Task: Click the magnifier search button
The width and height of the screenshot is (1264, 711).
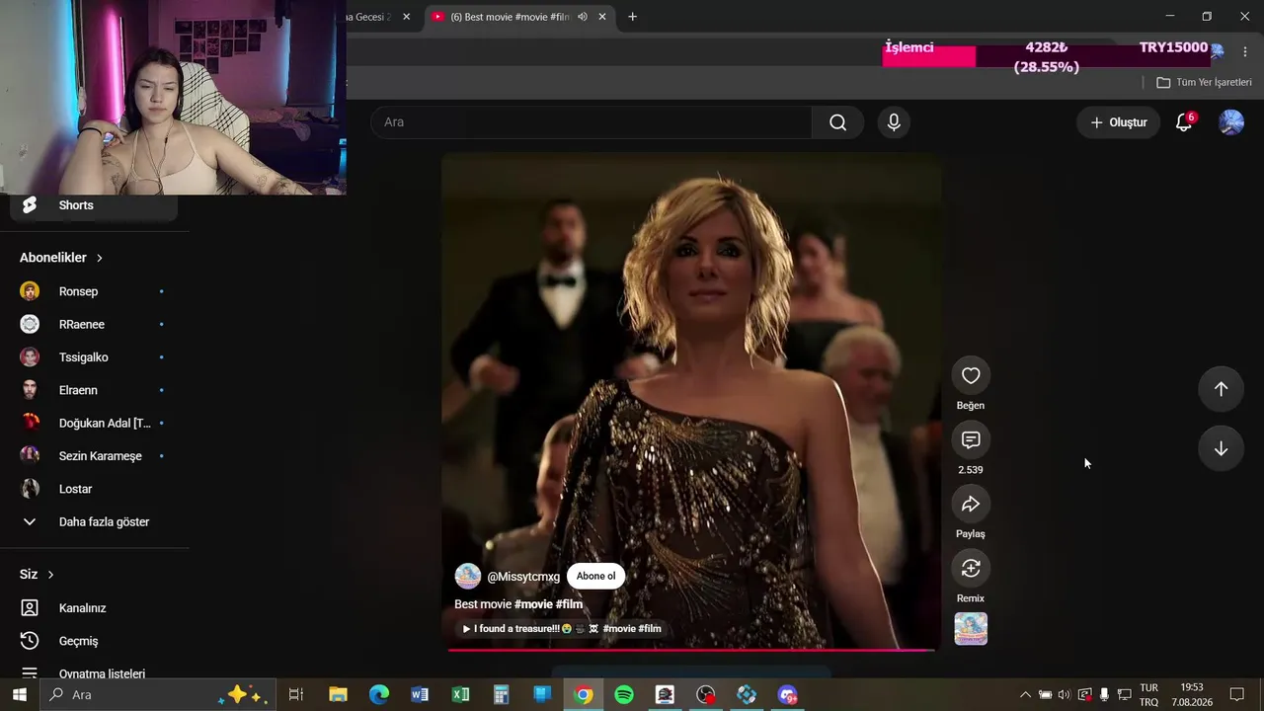Action: coord(837,122)
